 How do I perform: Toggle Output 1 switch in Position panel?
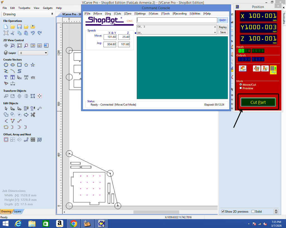click(240, 59)
